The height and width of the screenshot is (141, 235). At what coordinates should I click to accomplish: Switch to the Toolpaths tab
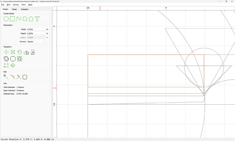[x=25, y=9]
